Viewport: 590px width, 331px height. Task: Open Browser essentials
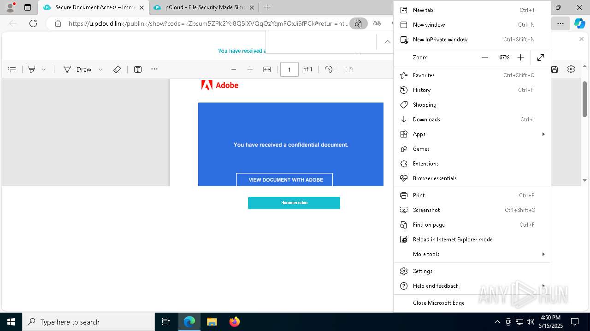click(472, 178)
